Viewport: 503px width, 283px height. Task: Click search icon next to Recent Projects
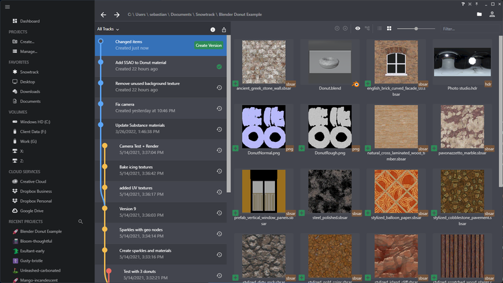tap(81, 221)
